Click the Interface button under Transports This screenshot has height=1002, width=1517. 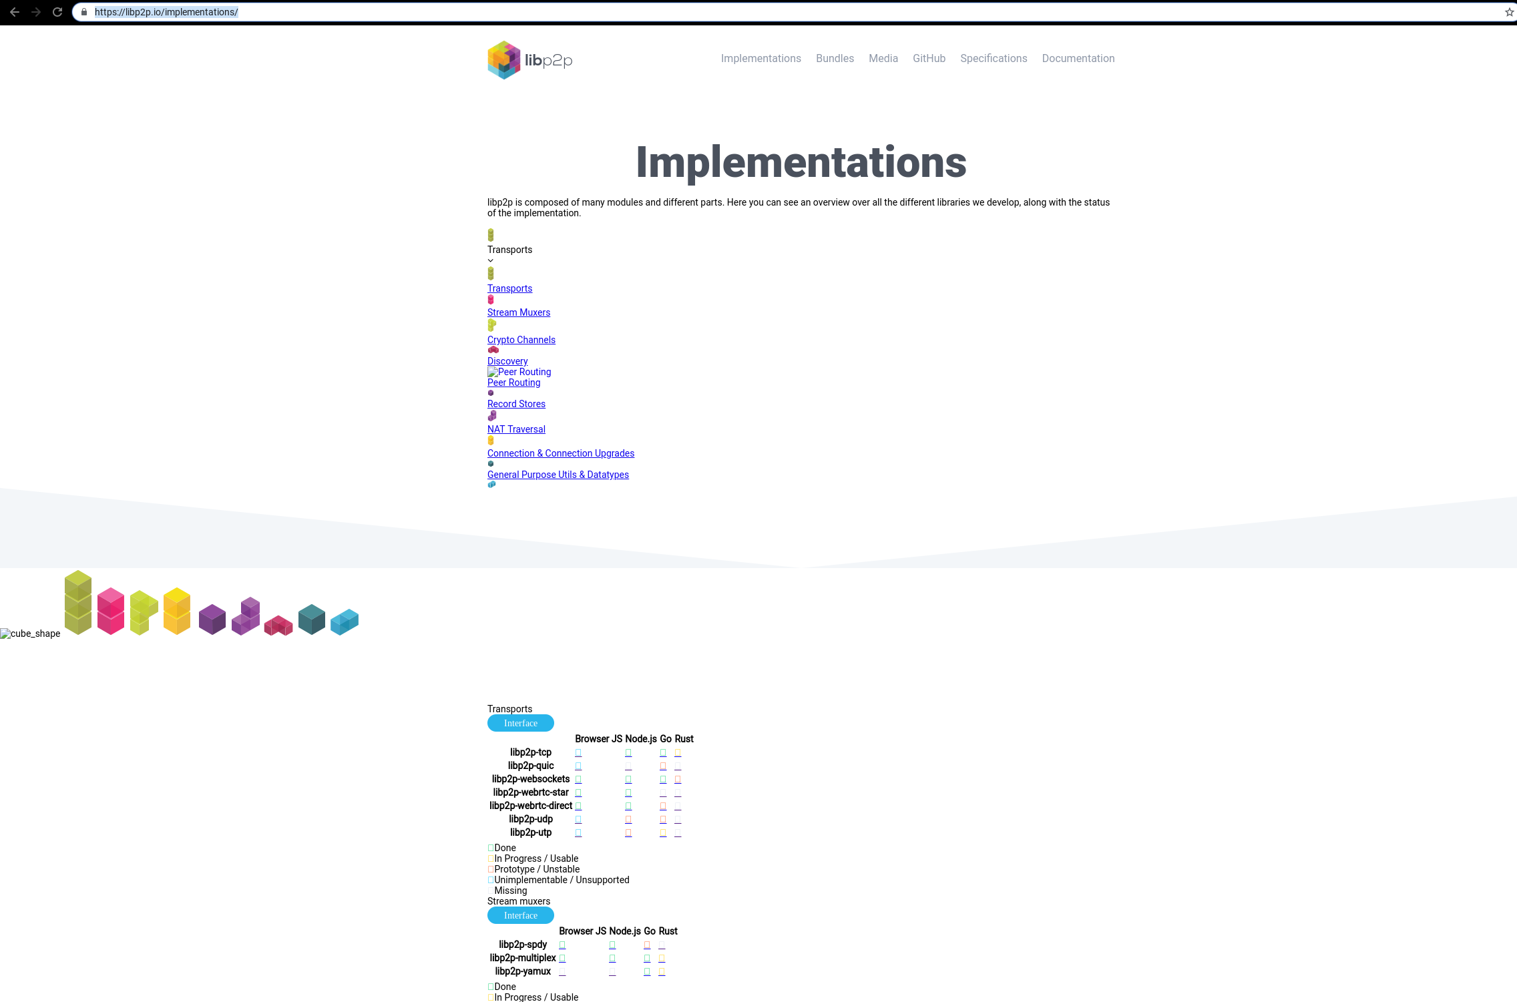(x=521, y=723)
